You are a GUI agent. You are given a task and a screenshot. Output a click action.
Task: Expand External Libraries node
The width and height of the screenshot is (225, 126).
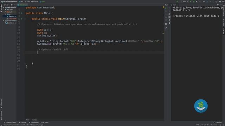[x=4, y=21]
